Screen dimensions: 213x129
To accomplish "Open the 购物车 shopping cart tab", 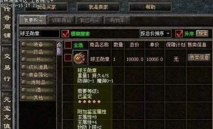I will pos(117,20).
